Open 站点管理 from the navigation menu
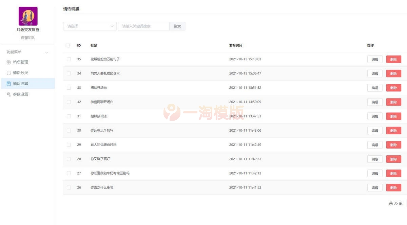The image size is (407, 225). [21, 62]
